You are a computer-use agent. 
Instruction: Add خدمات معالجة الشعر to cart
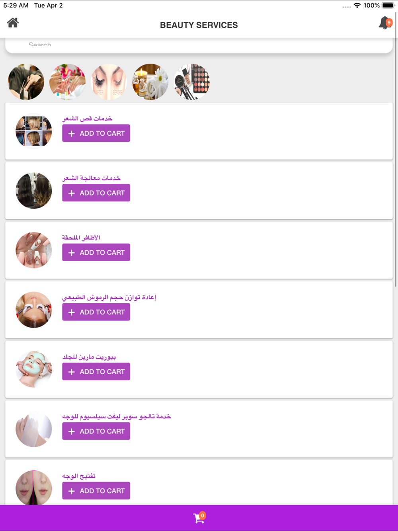point(96,193)
